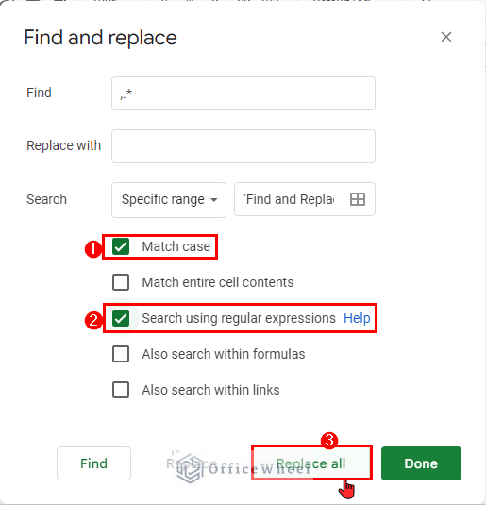Uncheck the Match case checkbox
Screen dimensions: 486x505
[x=121, y=246]
